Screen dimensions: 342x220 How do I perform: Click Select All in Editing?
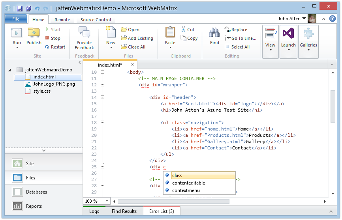point(237,47)
